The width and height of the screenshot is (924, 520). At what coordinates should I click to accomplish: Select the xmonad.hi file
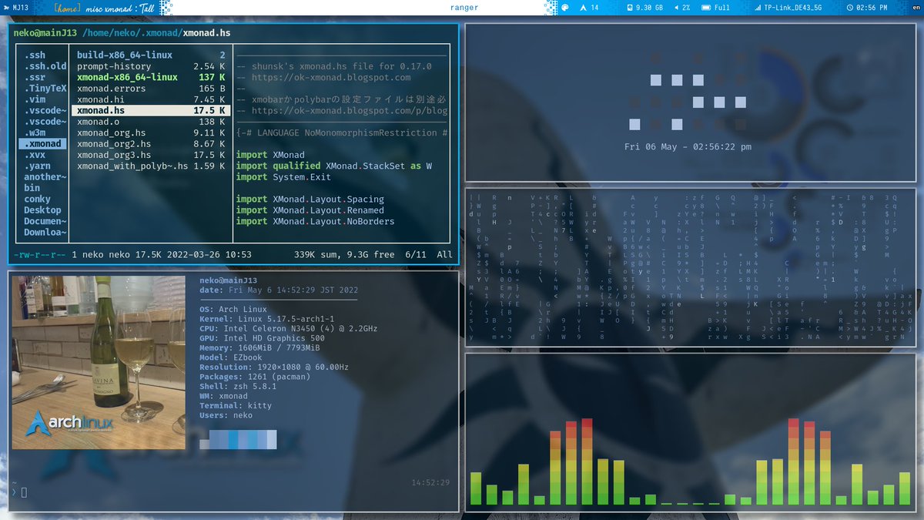151,99
